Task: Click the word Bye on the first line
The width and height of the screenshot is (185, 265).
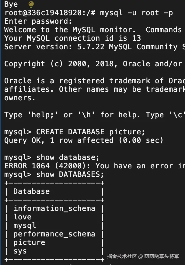Action: tap(11, 4)
